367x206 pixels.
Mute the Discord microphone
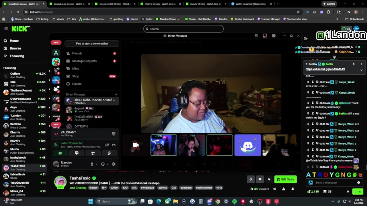point(92,164)
